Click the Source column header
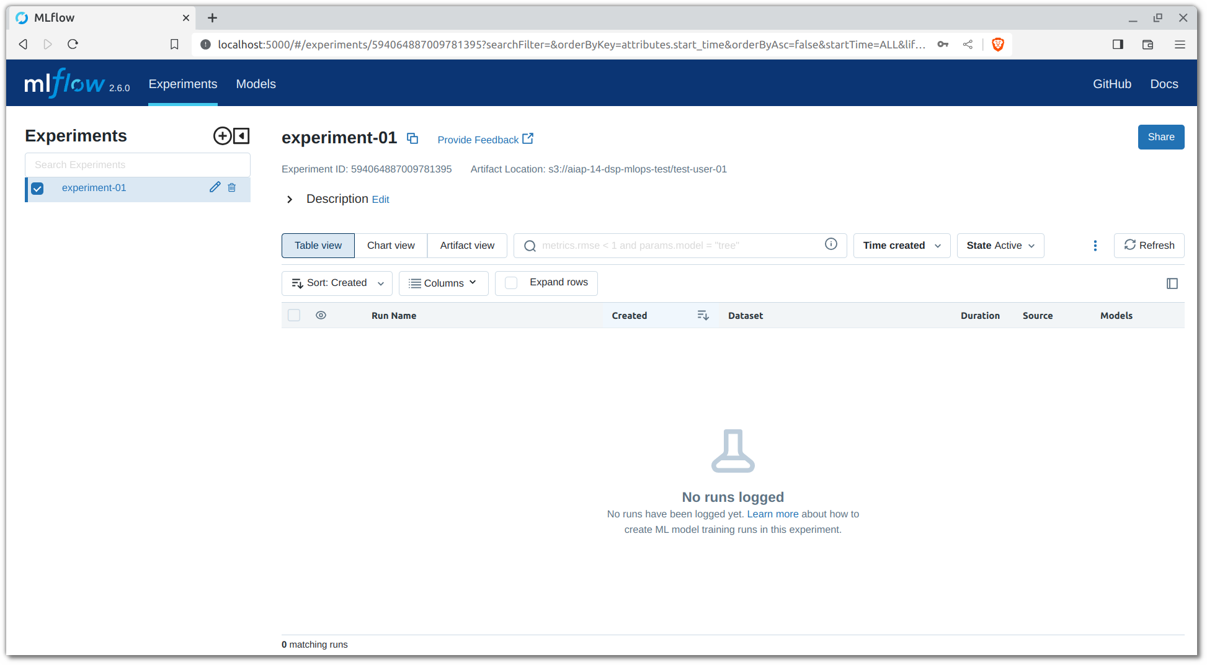This screenshot has height=665, width=1207. (1038, 316)
